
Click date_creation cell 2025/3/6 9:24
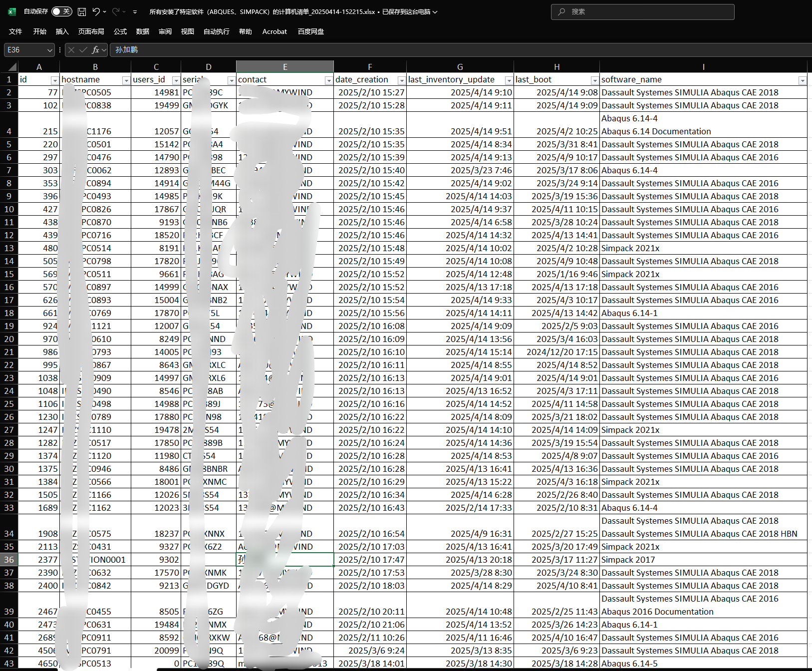[370, 651]
